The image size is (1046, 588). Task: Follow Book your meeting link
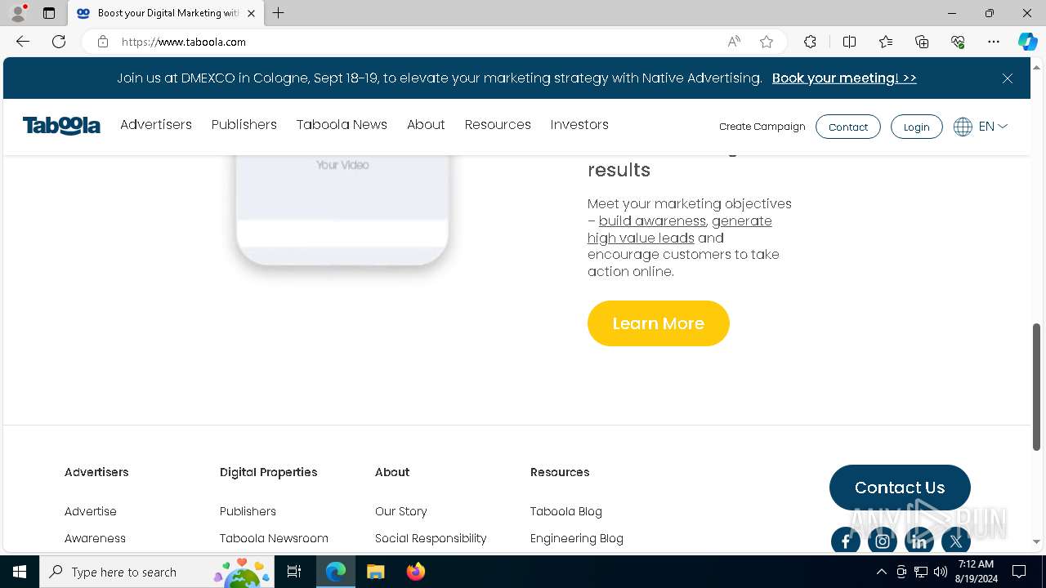tap(844, 78)
